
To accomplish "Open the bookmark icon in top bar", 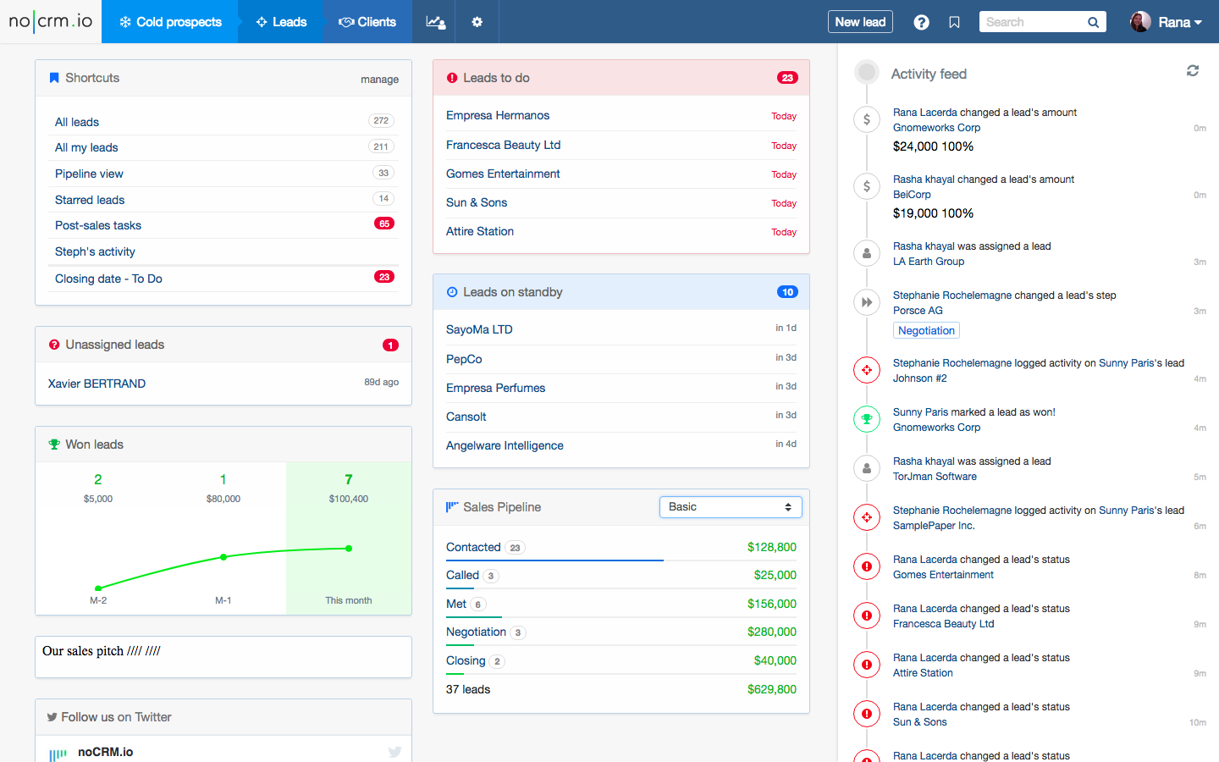I will point(955,22).
